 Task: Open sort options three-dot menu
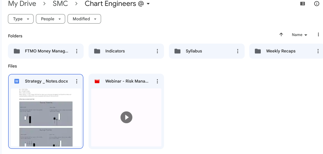(x=318, y=35)
